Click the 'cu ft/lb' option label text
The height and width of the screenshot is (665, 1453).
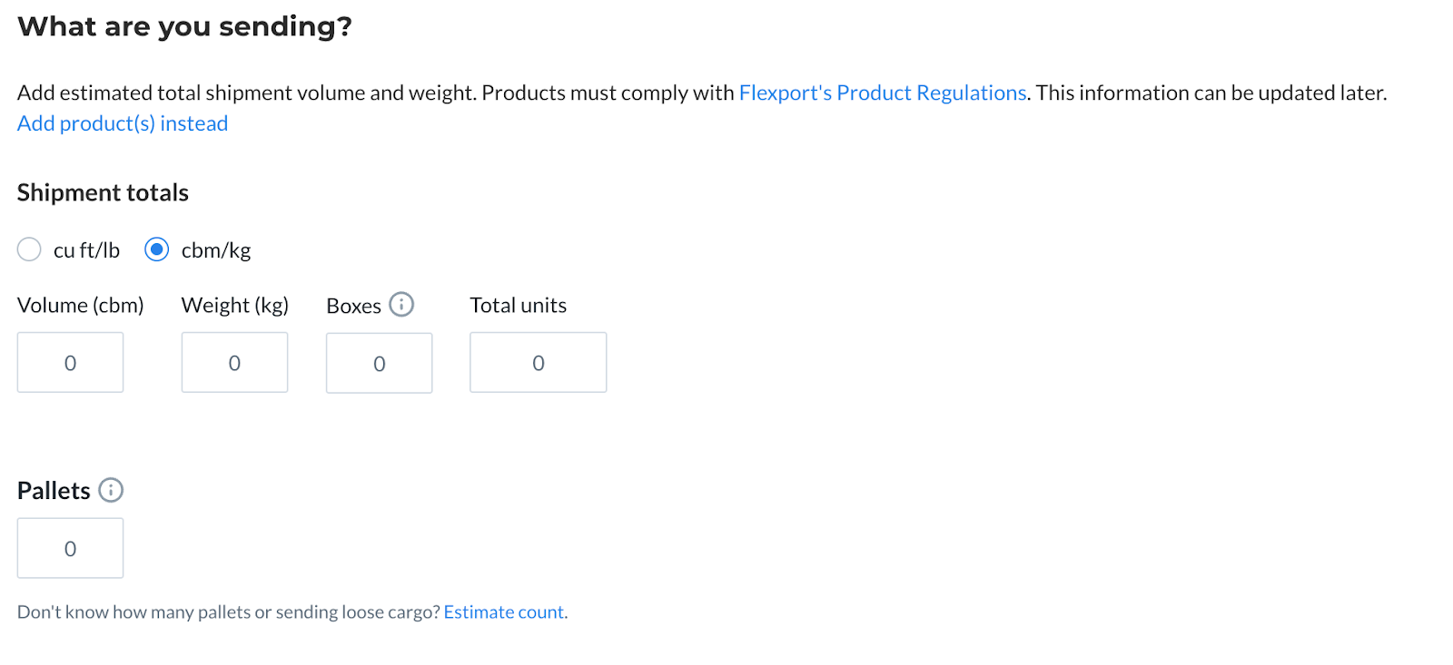86,250
